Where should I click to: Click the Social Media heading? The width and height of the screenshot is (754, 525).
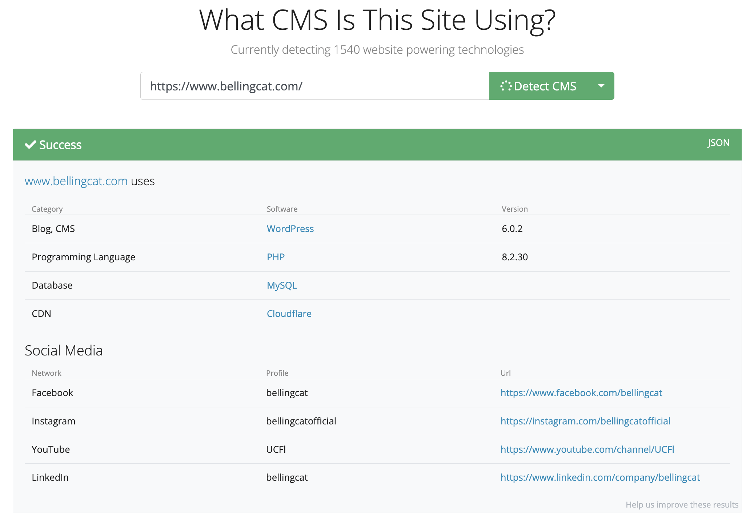tap(64, 350)
